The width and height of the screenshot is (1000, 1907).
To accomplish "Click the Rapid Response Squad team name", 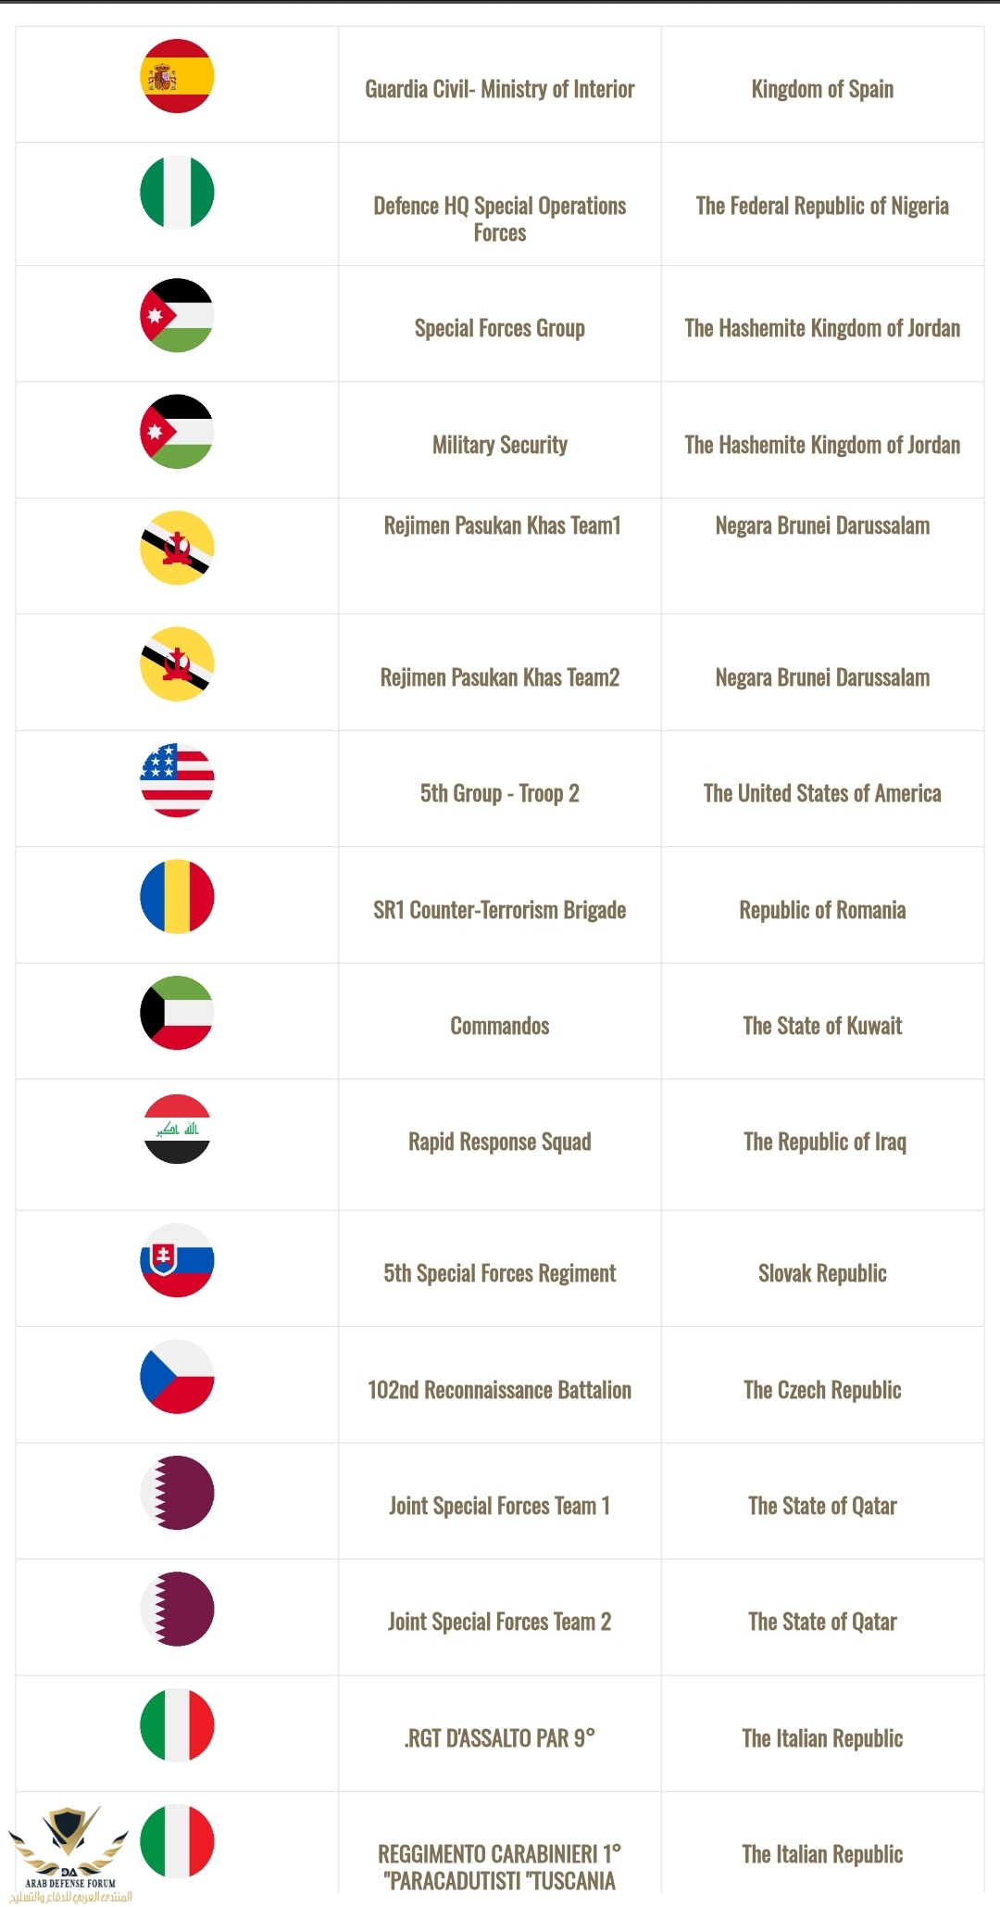I will [x=499, y=1142].
